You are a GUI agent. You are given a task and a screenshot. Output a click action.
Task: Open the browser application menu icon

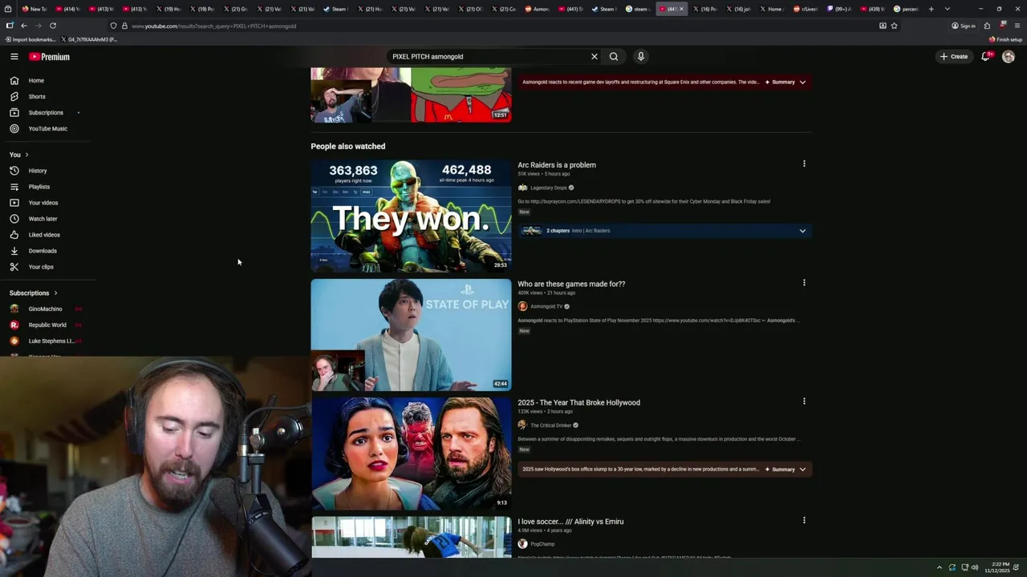tap(1017, 26)
